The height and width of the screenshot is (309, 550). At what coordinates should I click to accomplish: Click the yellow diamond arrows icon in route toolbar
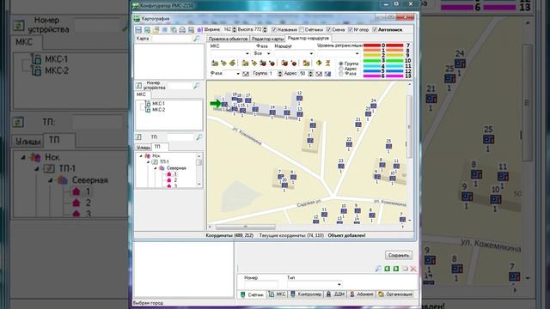tap(319, 63)
